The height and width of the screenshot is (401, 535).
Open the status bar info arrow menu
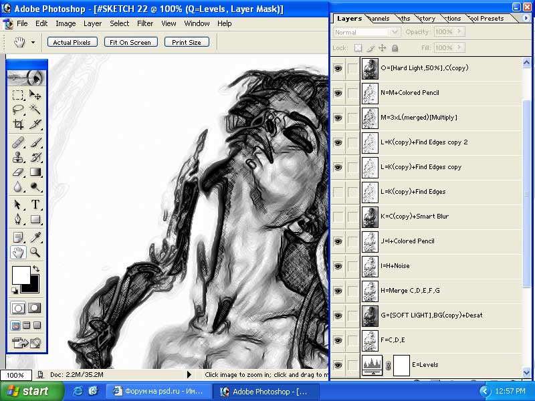pos(189,374)
